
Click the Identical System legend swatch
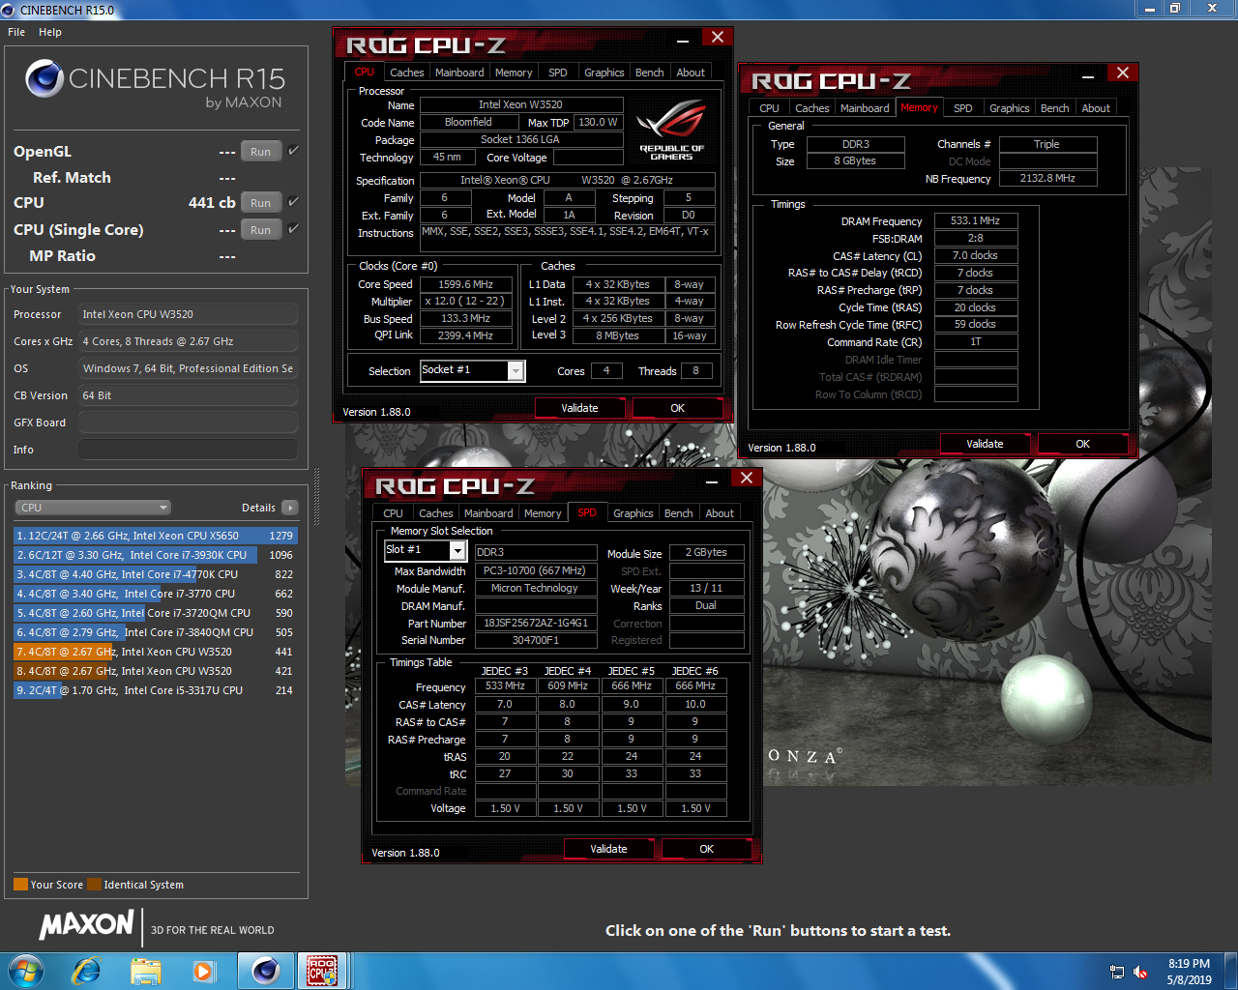[94, 885]
